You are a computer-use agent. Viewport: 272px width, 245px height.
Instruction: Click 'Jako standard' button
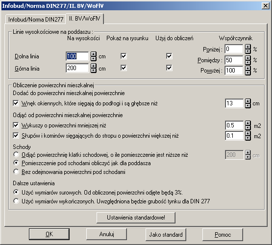pos(166,235)
